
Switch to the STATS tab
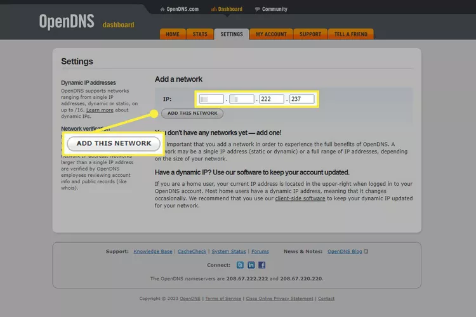[200, 34]
